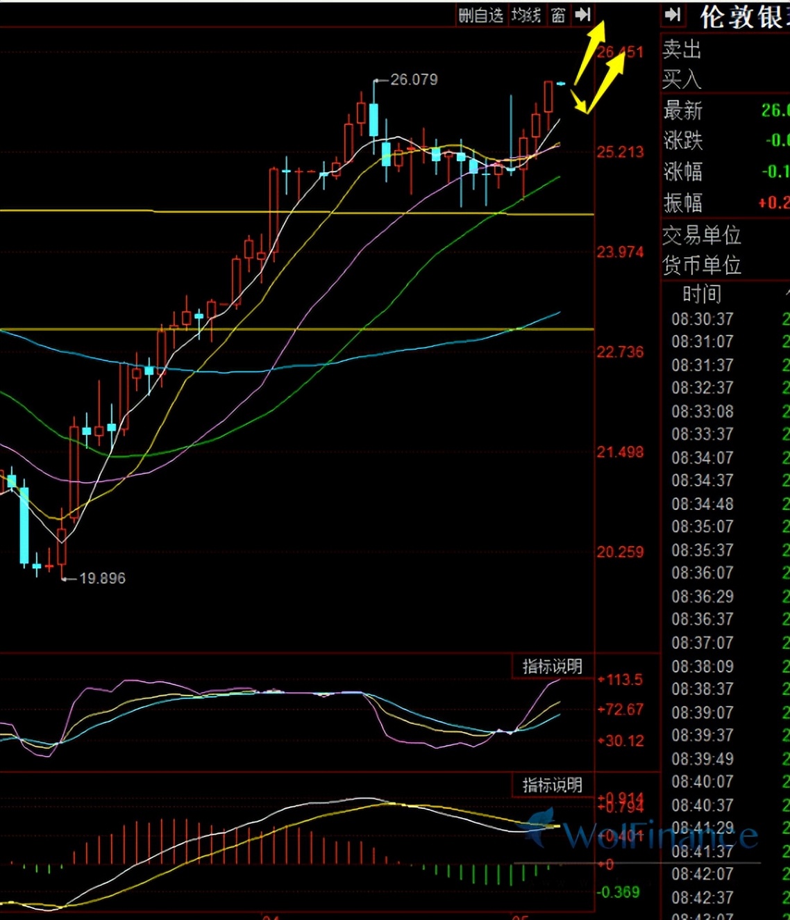Image resolution: width=790 pixels, height=920 pixels.
Task: Select the tick row at 08:37:07
Action: 729,643
